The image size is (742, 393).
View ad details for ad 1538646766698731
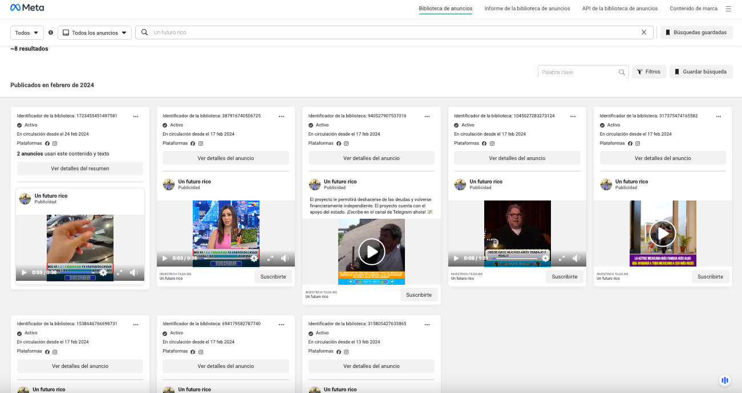[x=80, y=366]
